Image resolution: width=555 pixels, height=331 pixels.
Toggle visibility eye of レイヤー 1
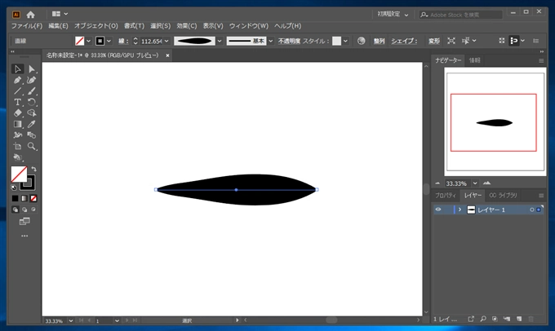tap(438, 210)
